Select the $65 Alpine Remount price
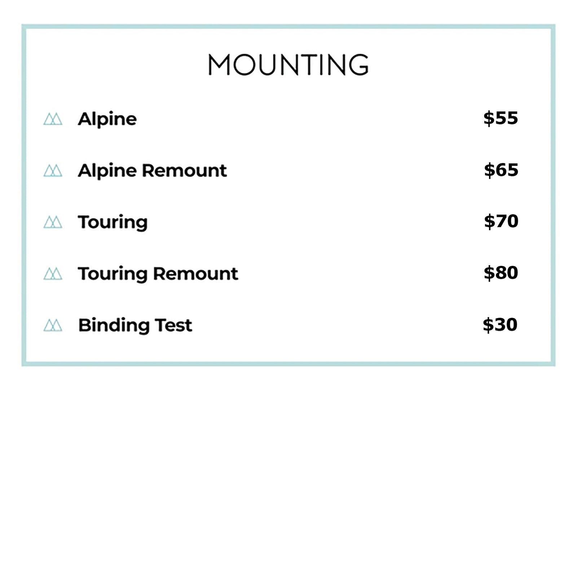Image resolution: width=577 pixels, height=575 pixels. [501, 170]
